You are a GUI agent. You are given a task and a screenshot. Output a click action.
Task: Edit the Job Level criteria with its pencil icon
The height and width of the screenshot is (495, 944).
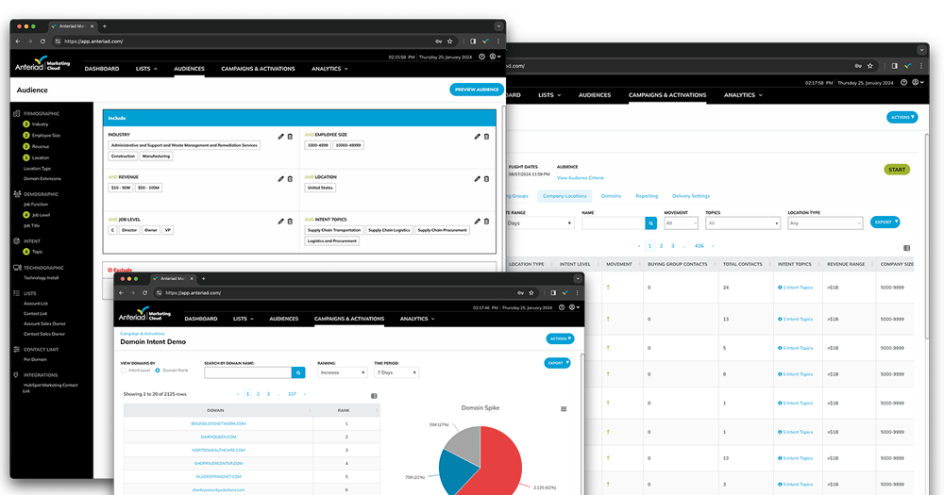280,222
